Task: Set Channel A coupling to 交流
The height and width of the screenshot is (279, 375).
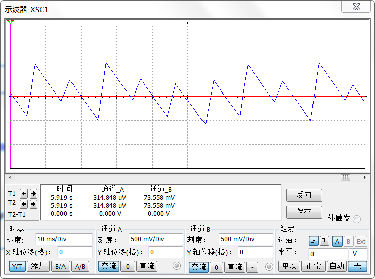Action: (x=109, y=266)
